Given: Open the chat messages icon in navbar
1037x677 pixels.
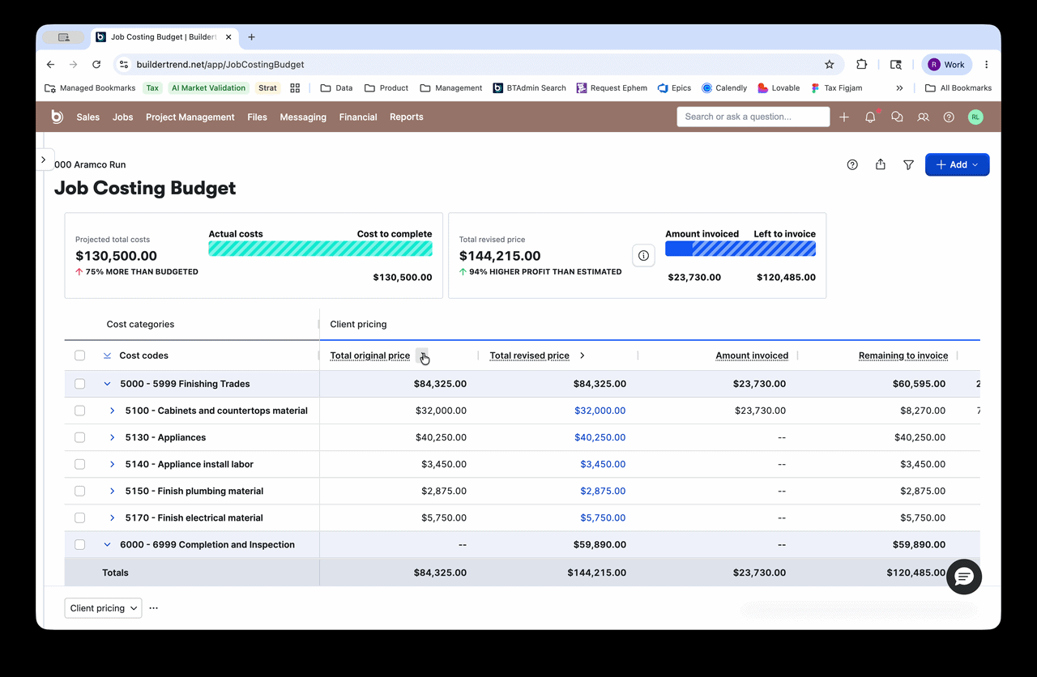Looking at the screenshot, I should pyautogui.click(x=897, y=117).
